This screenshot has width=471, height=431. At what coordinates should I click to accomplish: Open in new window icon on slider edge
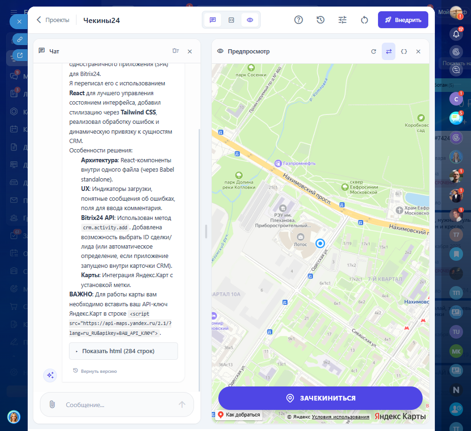click(20, 55)
